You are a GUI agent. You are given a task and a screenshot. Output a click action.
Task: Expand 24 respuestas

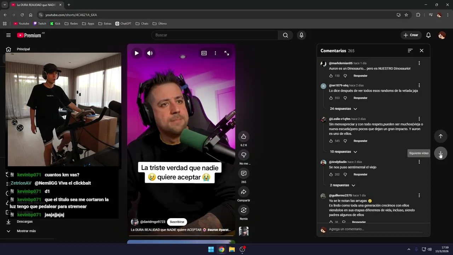343,109
